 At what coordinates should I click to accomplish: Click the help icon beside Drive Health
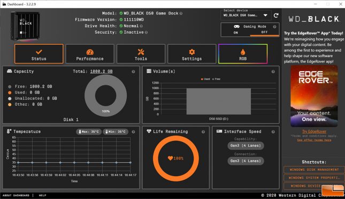point(141,26)
